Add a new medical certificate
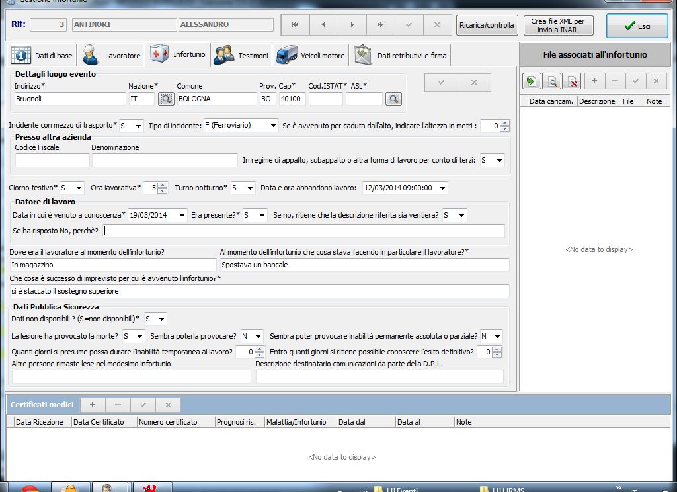This screenshot has width=677, height=492. pos(93,405)
